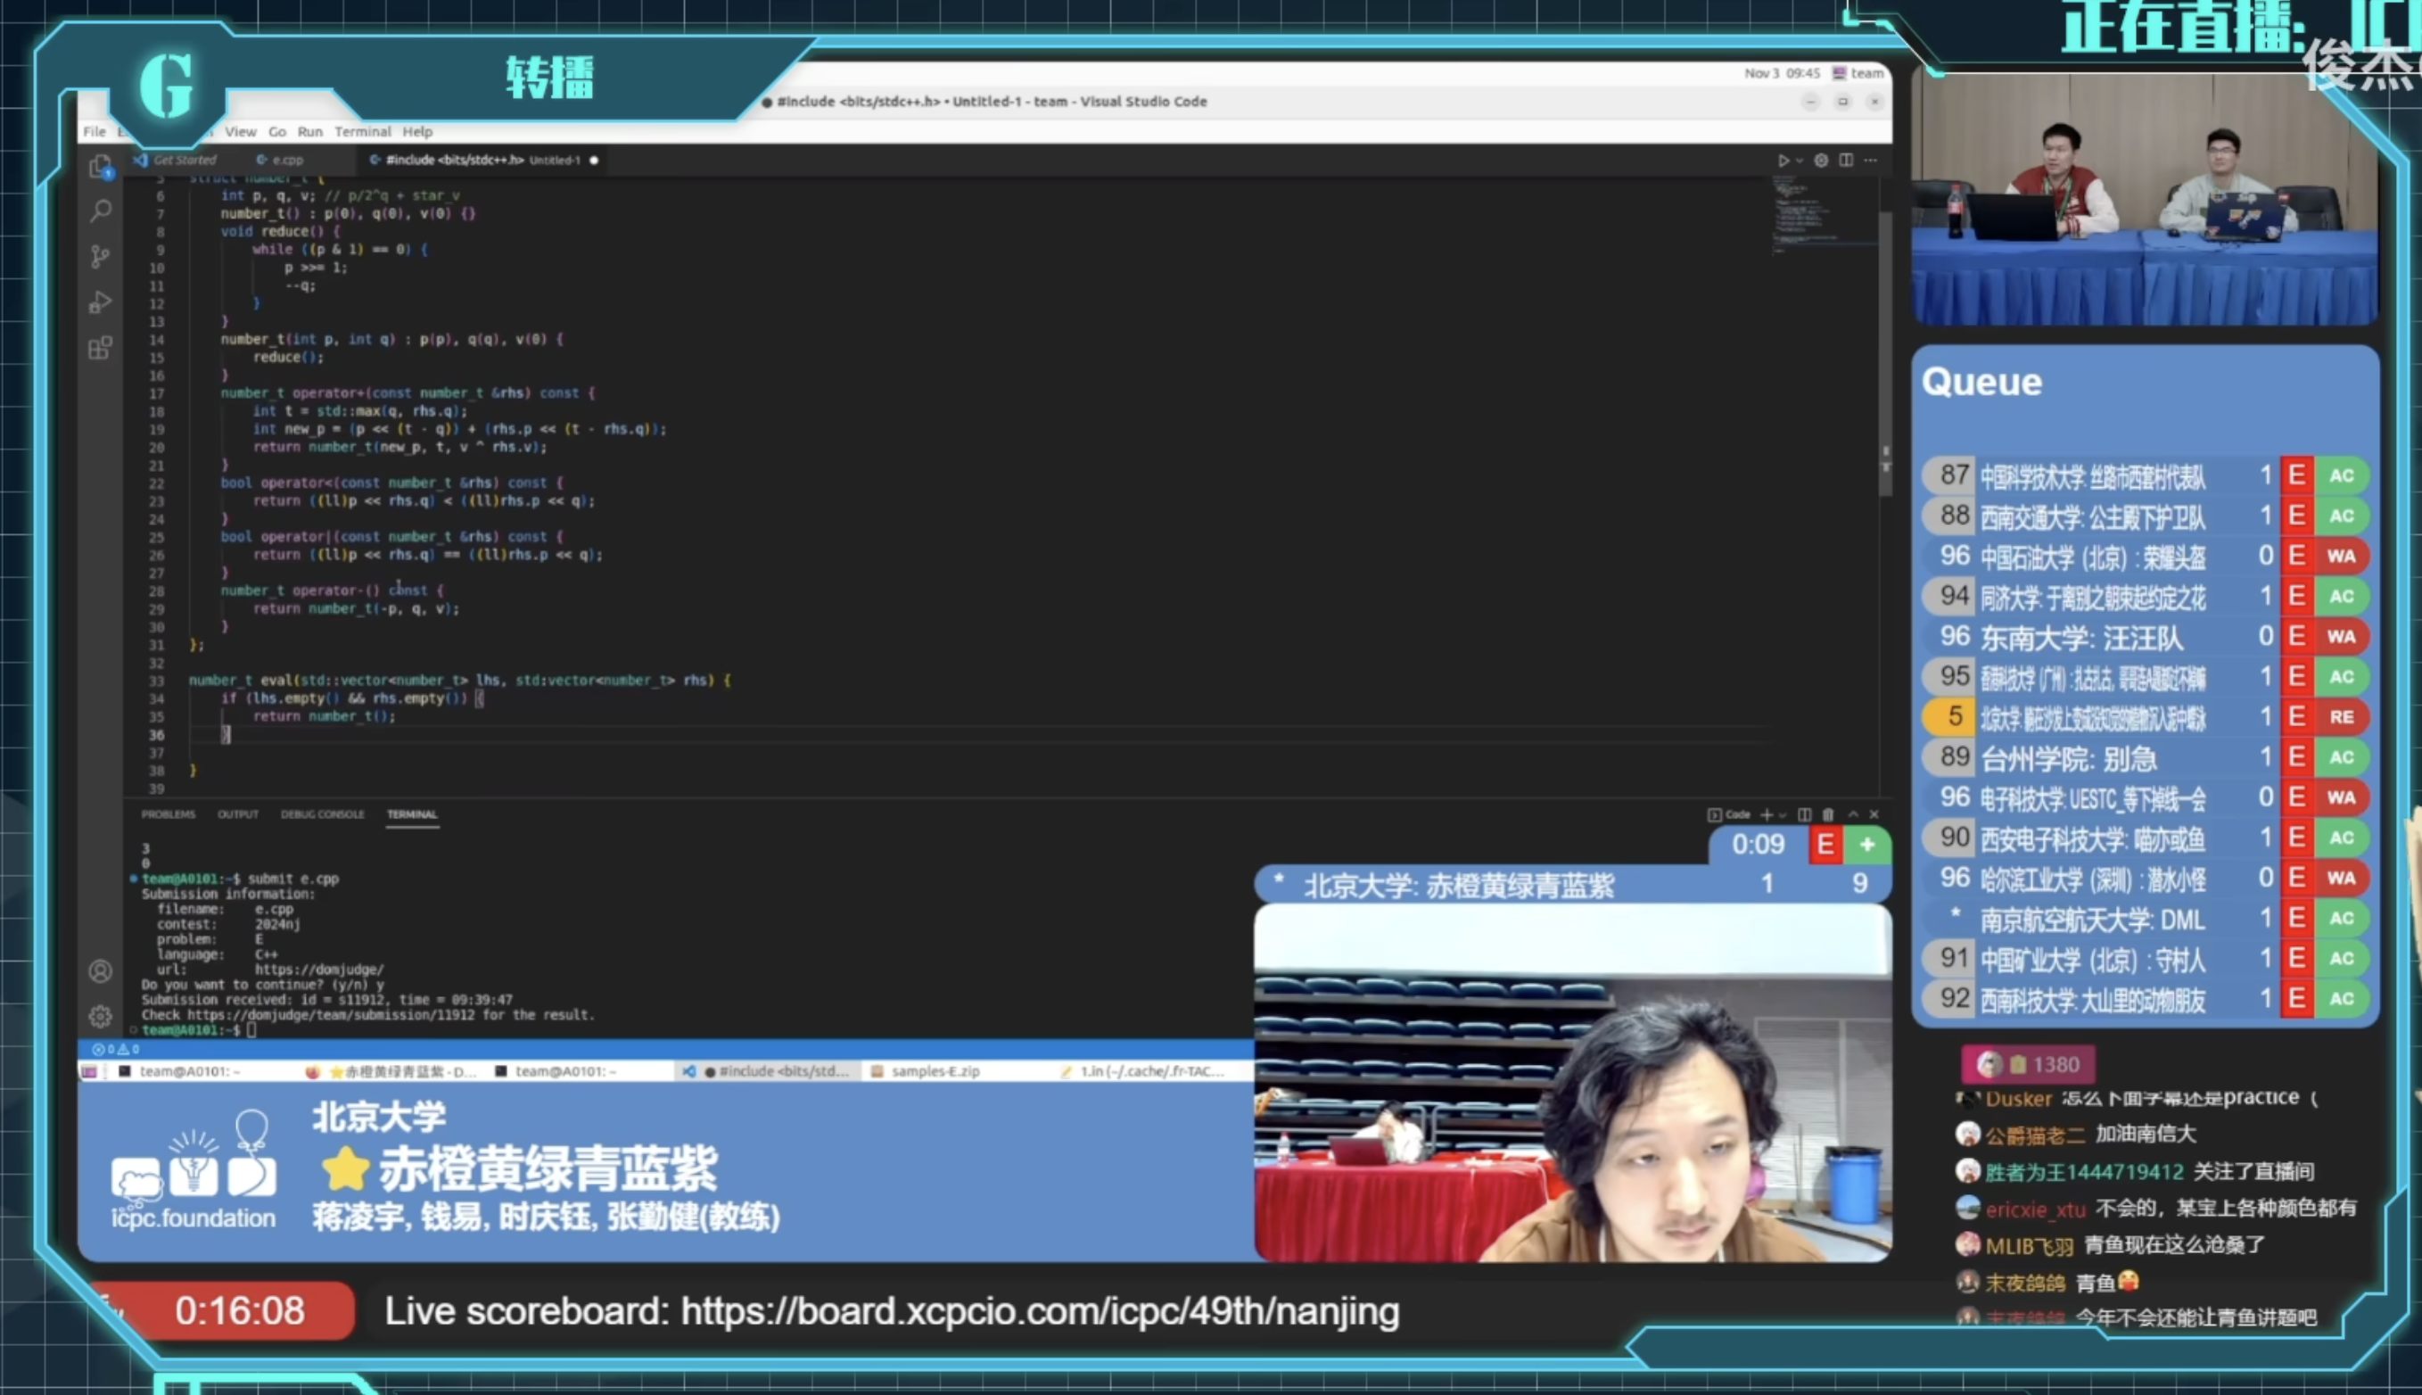Switch to the DEBUG CONSOLE panel tab

322,814
